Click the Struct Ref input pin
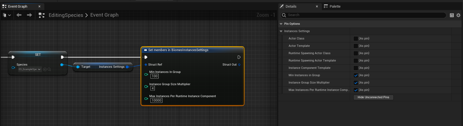The width and height of the screenshot is (463, 126). [146, 65]
